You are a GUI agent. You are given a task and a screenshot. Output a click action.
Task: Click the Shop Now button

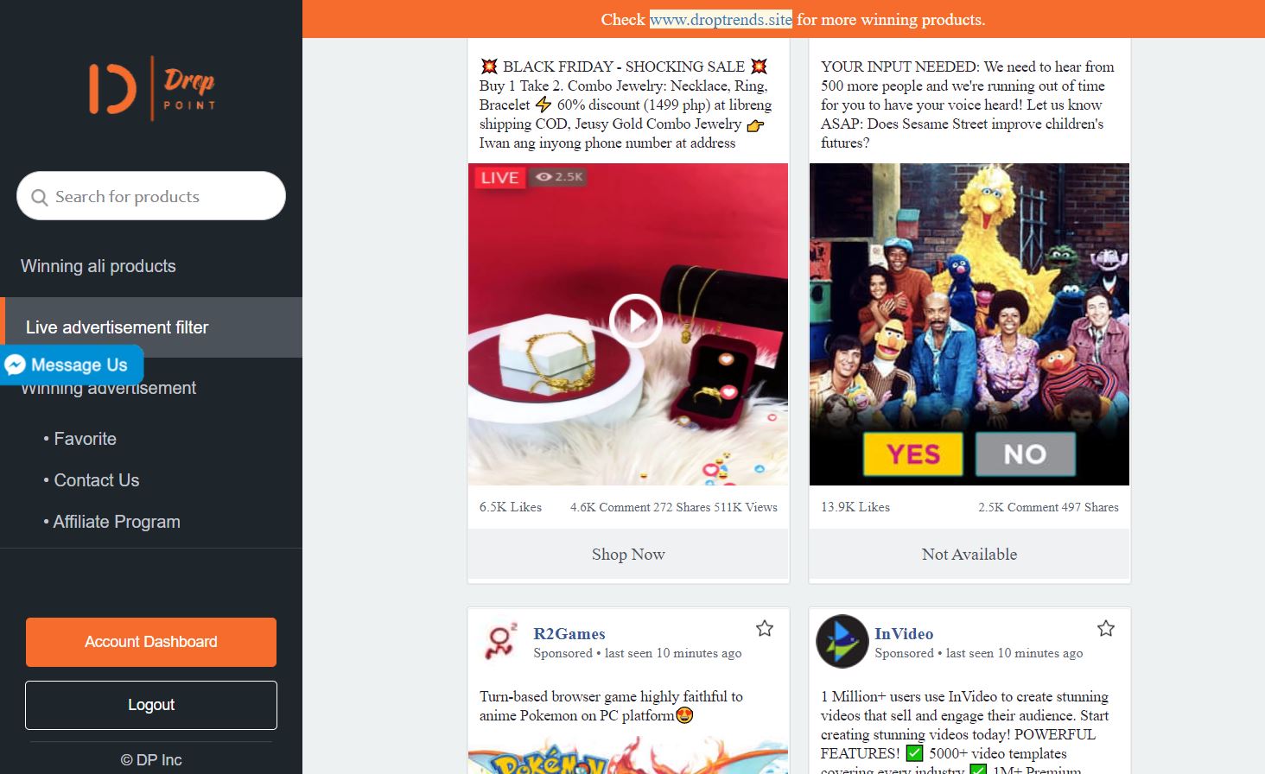coord(628,555)
